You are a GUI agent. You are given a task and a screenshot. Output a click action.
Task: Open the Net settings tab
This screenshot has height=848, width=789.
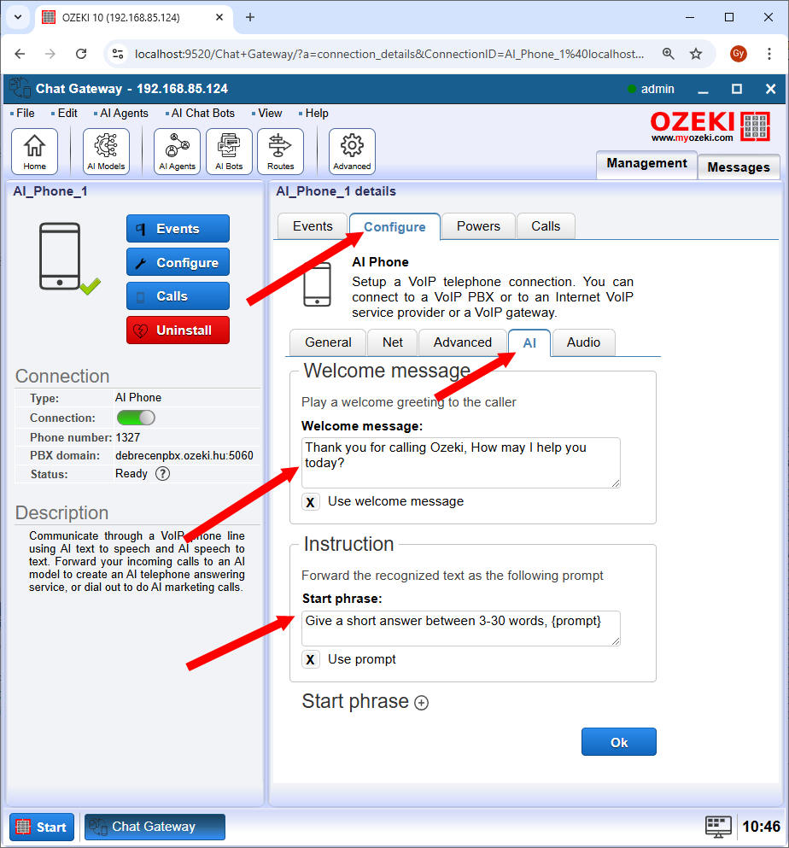pos(393,342)
